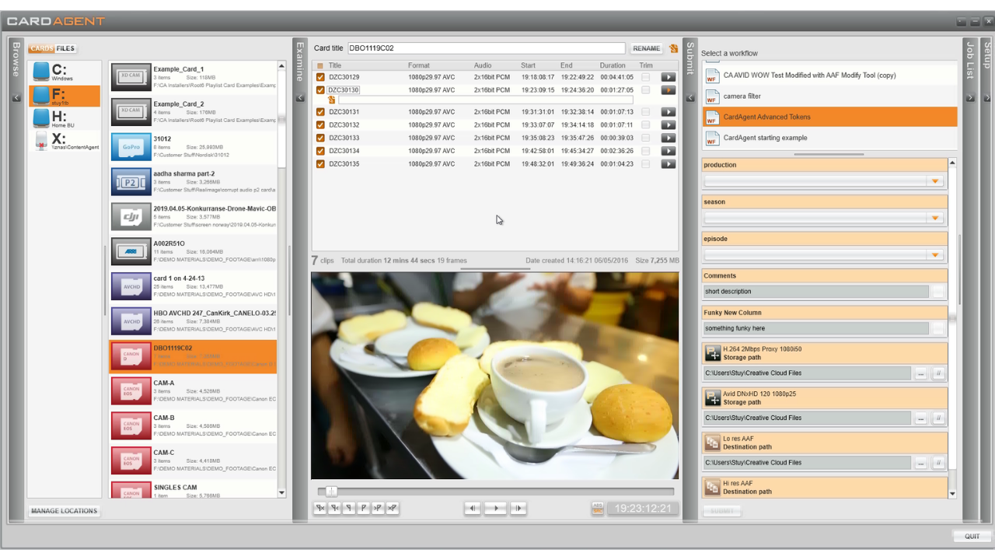Click MANAGE LOCATIONS button
This screenshot has width=995, height=560.
point(65,511)
